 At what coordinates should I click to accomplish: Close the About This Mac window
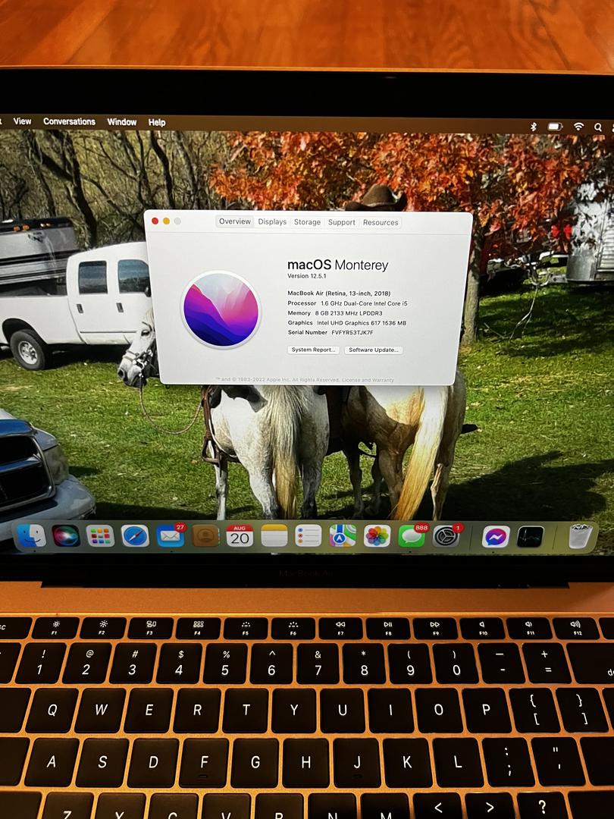[155, 221]
